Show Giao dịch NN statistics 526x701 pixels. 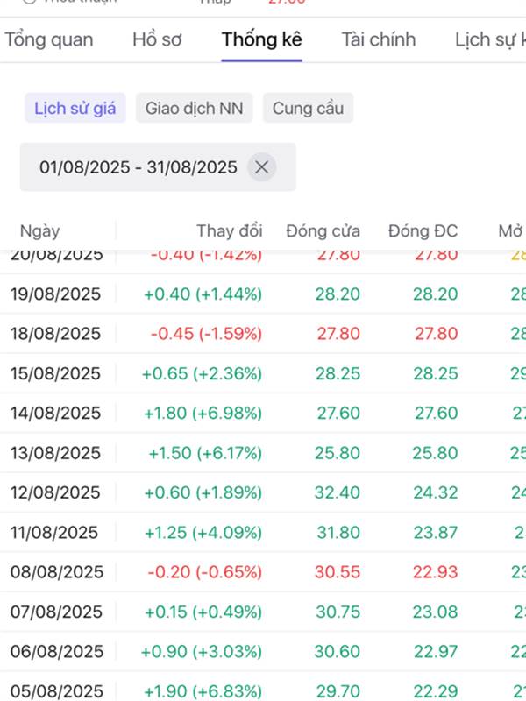194,109
